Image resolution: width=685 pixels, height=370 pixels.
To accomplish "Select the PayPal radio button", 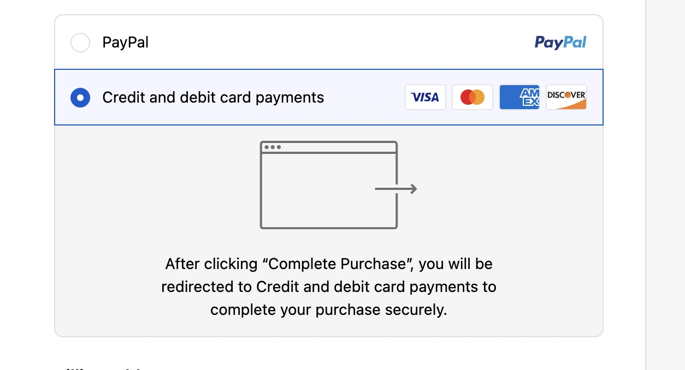I will click(x=80, y=43).
